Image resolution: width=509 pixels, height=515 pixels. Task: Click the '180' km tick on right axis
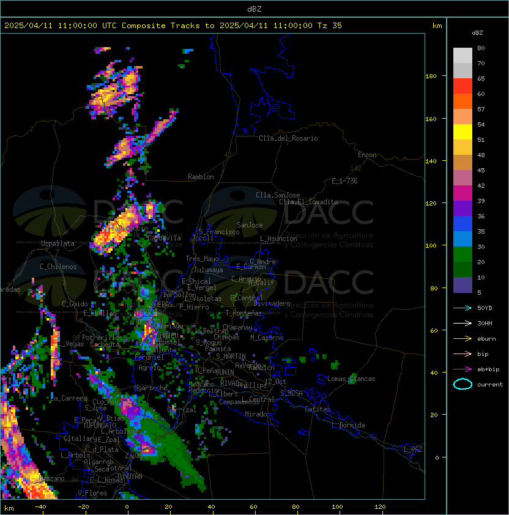431,76
